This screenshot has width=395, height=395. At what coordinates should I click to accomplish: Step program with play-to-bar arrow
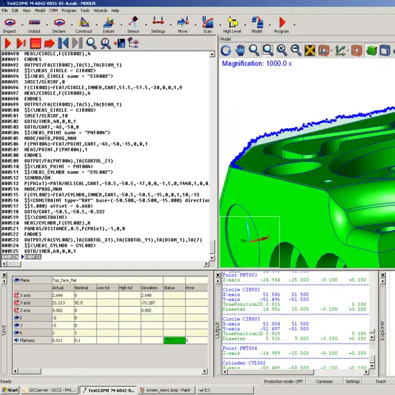tap(22, 43)
